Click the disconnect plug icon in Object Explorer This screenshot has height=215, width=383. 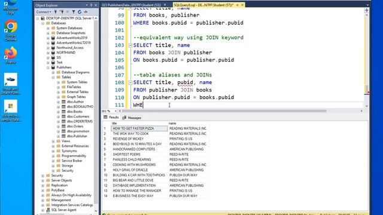pos(62,12)
